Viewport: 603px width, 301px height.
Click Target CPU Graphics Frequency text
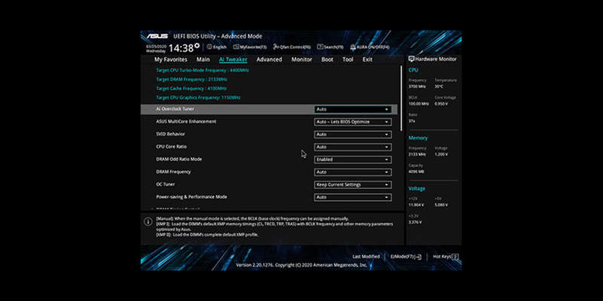198,98
